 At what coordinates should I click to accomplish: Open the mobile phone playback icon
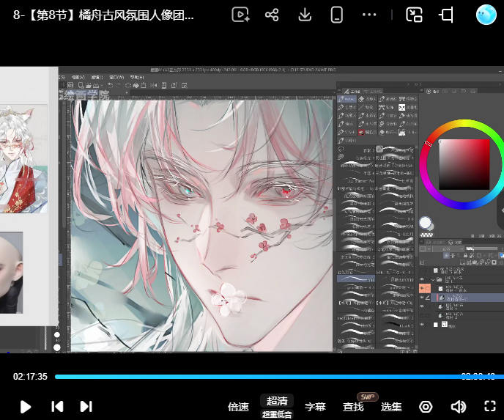pos(336,15)
